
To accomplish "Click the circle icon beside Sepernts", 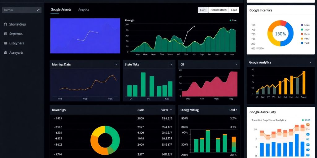I will coord(6,34).
